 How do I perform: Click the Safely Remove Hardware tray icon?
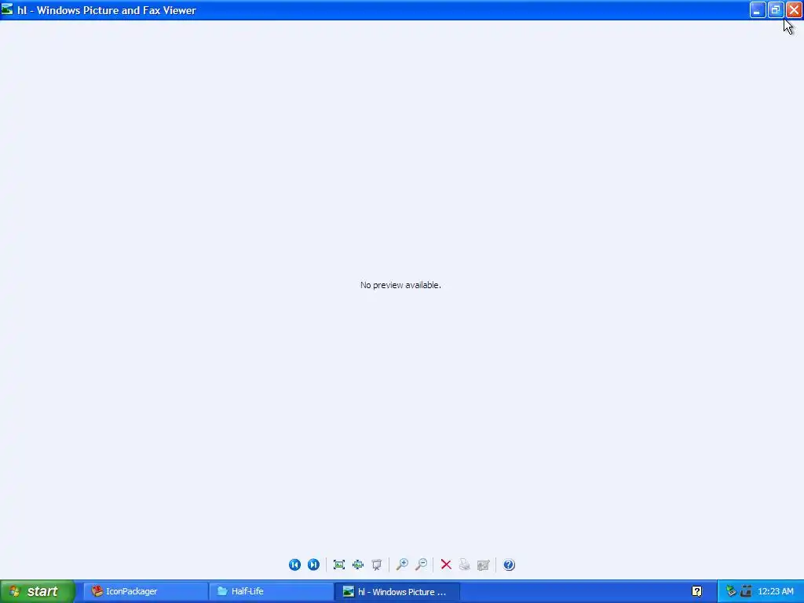point(731,591)
